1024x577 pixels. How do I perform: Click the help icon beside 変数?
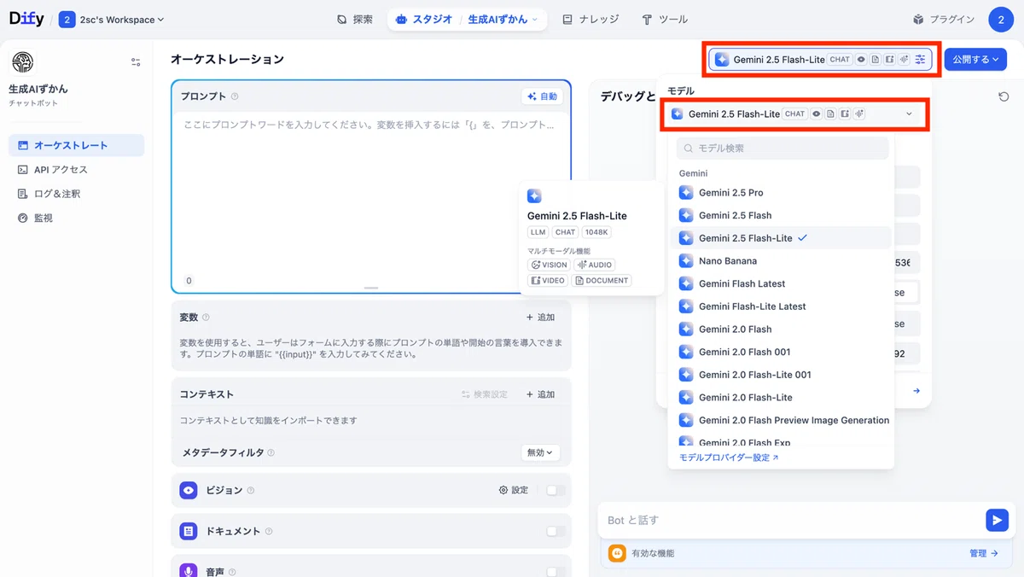pos(206,318)
